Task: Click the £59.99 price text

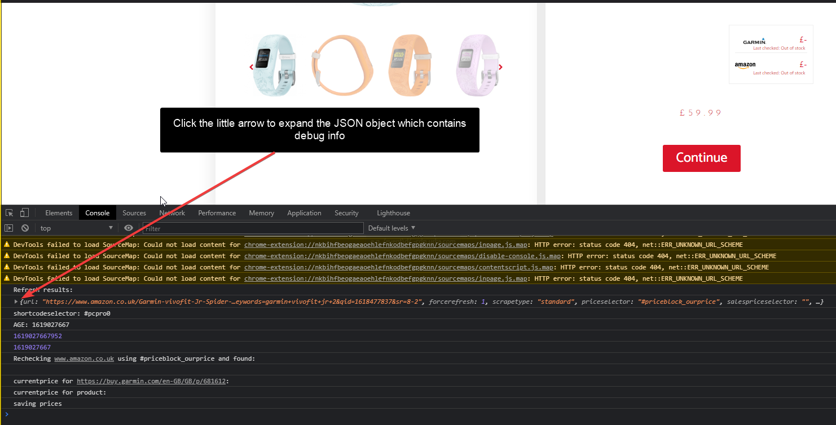Action: (x=701, y=113)
